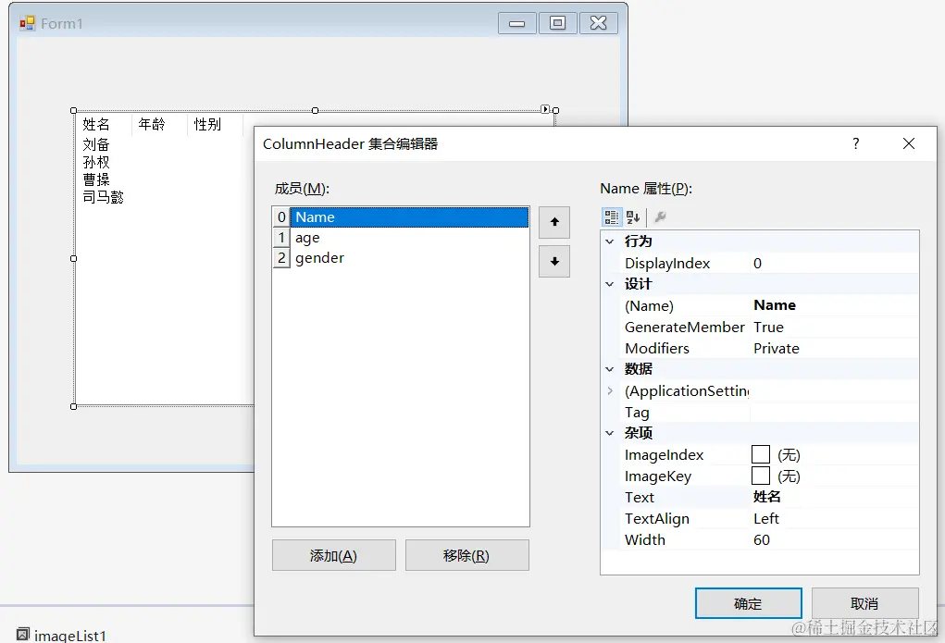Click the help question mark in dialog title
The image size is (945, 643).
tap(856, 143)
